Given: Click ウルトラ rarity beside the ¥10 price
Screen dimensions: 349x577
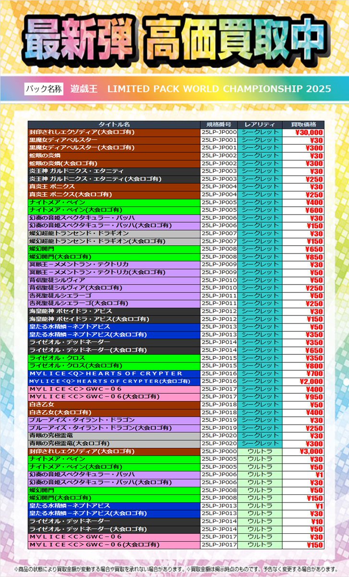Looking at the screenshot, I should [x=259, y=521].
